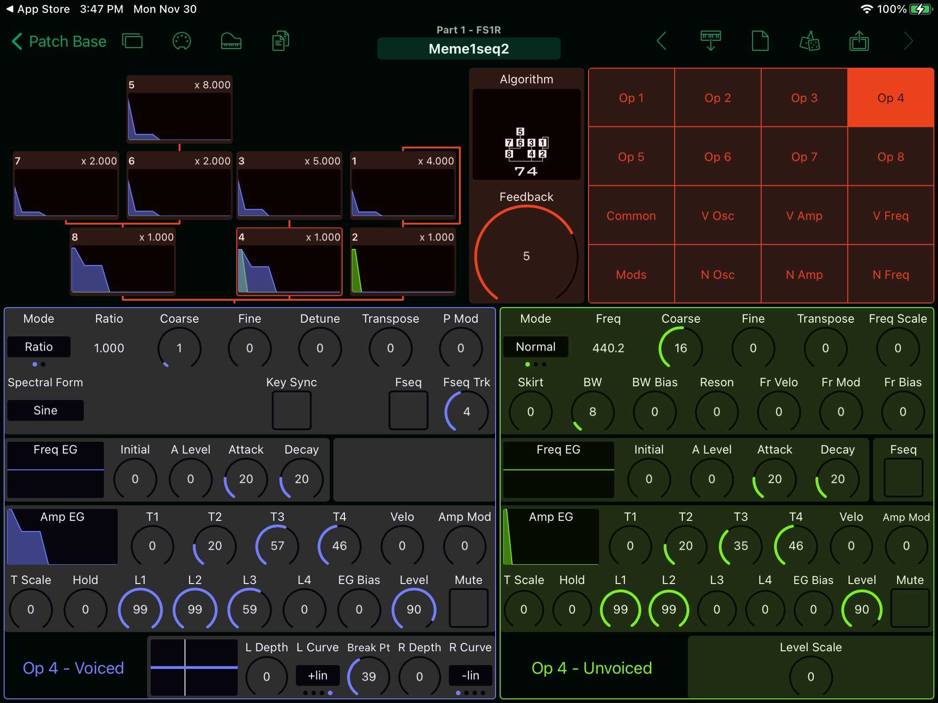Adjust the voiced Freq EG Attack knob
Image resolution: width=938 pixels, height=703 pixels.
(246, 479)
